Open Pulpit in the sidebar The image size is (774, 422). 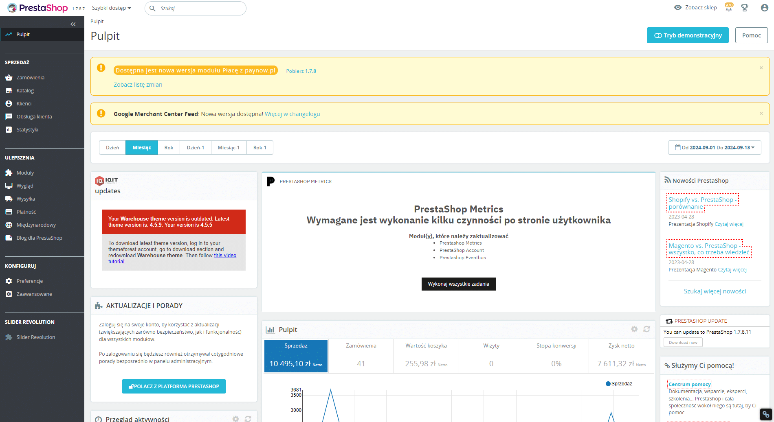[42, 35]
